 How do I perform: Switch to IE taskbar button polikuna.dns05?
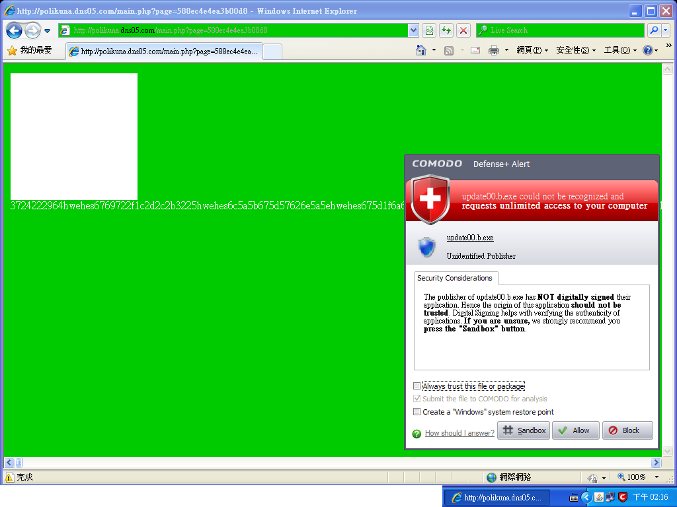click(497, 498)
